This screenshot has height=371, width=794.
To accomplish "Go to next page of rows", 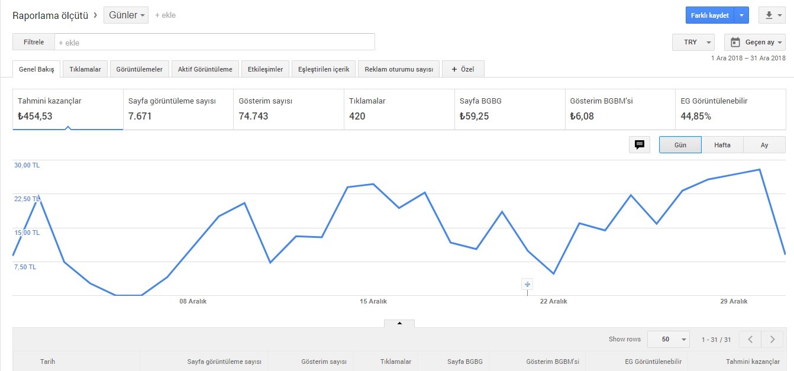I will tap(772, 340).
